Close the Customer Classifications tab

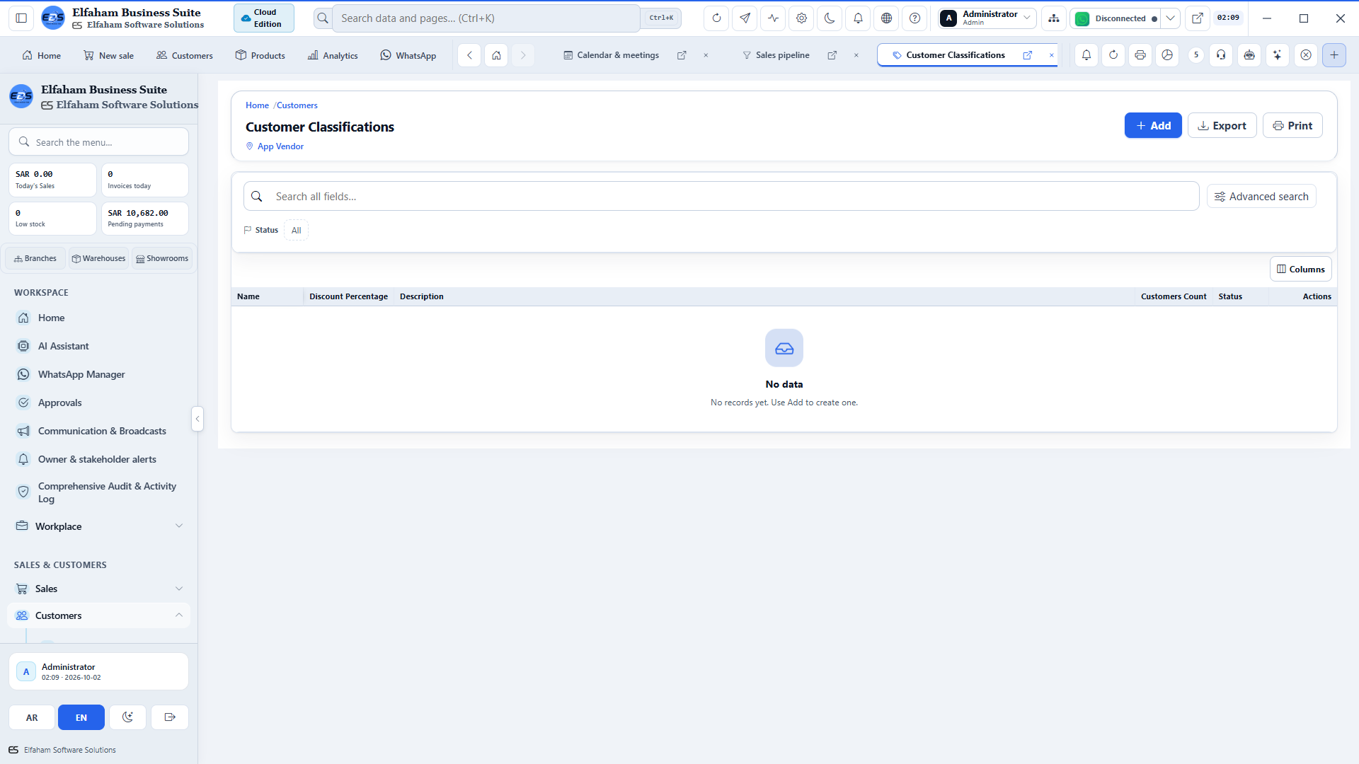tap(1052, 55)
